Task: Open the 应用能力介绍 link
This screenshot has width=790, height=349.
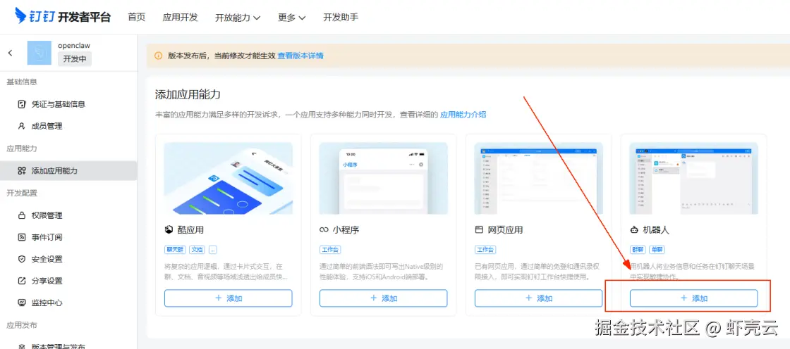Action: 463,114
